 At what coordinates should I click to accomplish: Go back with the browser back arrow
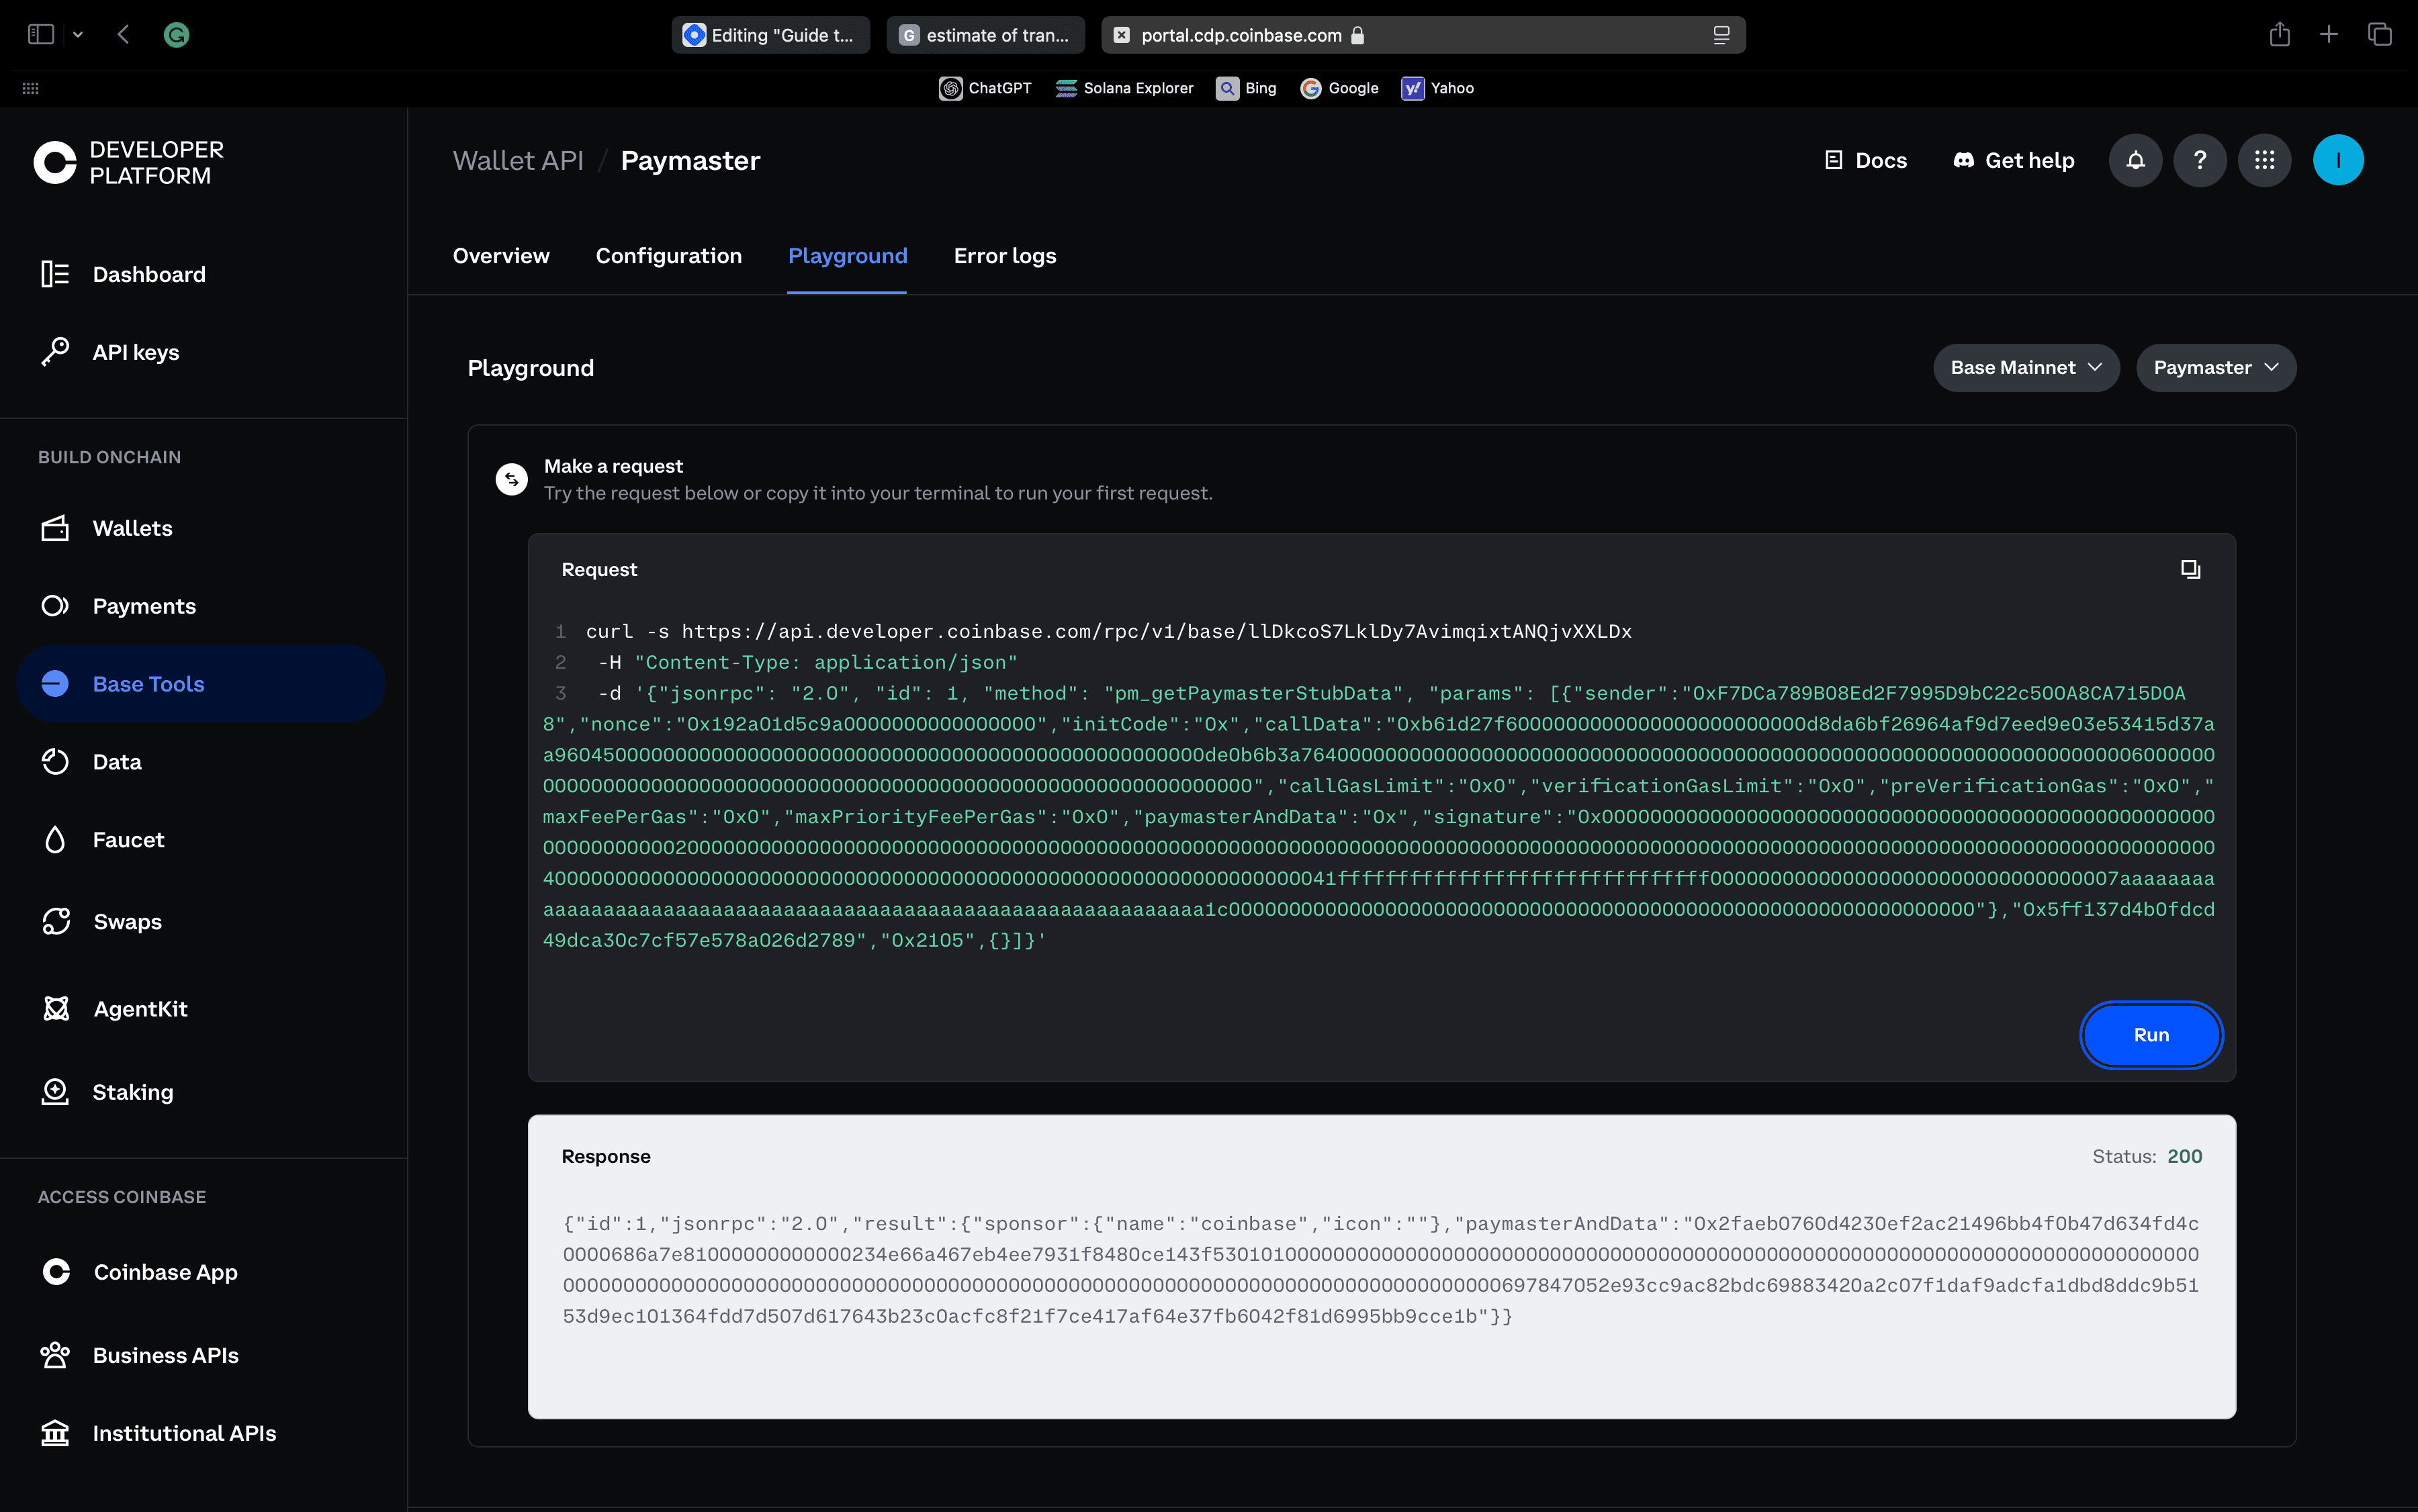pyautogui.click(x=123, y=35)
